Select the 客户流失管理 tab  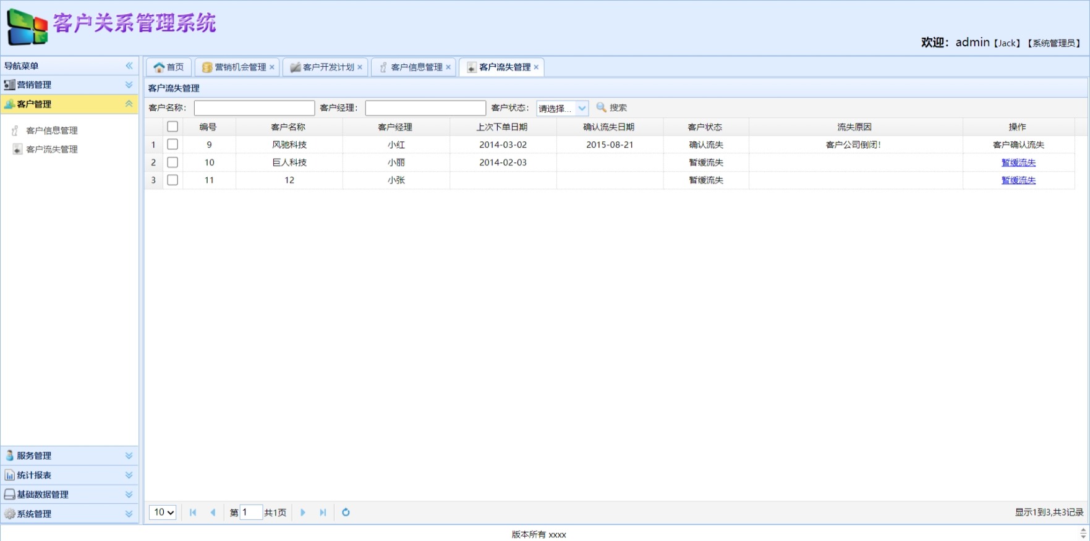click(501, 67)
